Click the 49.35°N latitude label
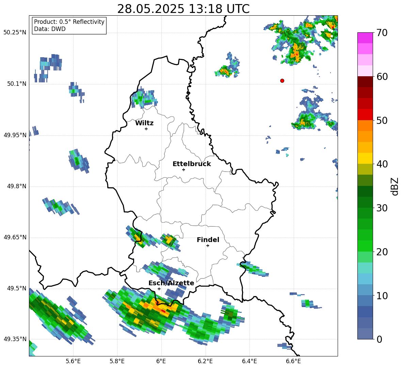This screenshot has height=368, width=403. click(x=15, y=339)
